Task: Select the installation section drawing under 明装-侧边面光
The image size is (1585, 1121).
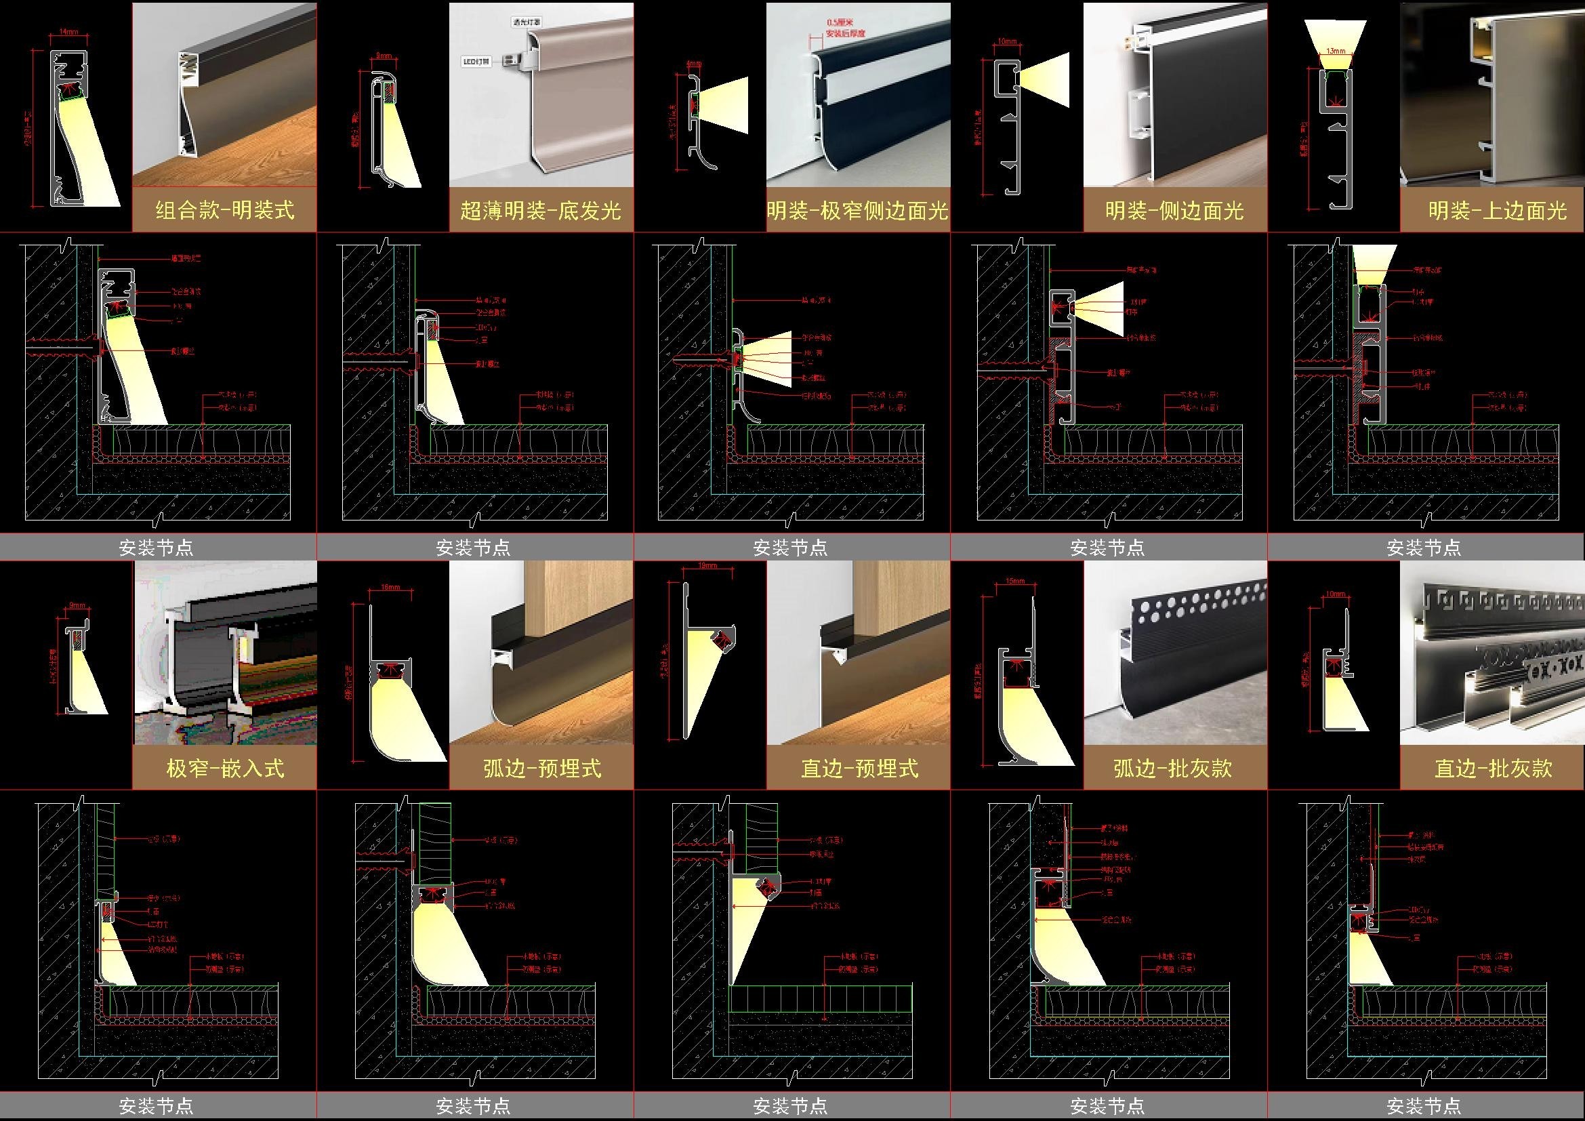Action: (x=1109, y=382)
